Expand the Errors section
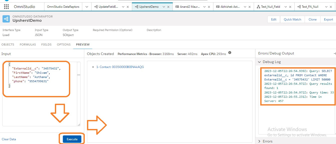The height and width of the screenshot is (144, 336). coord(259,141)
